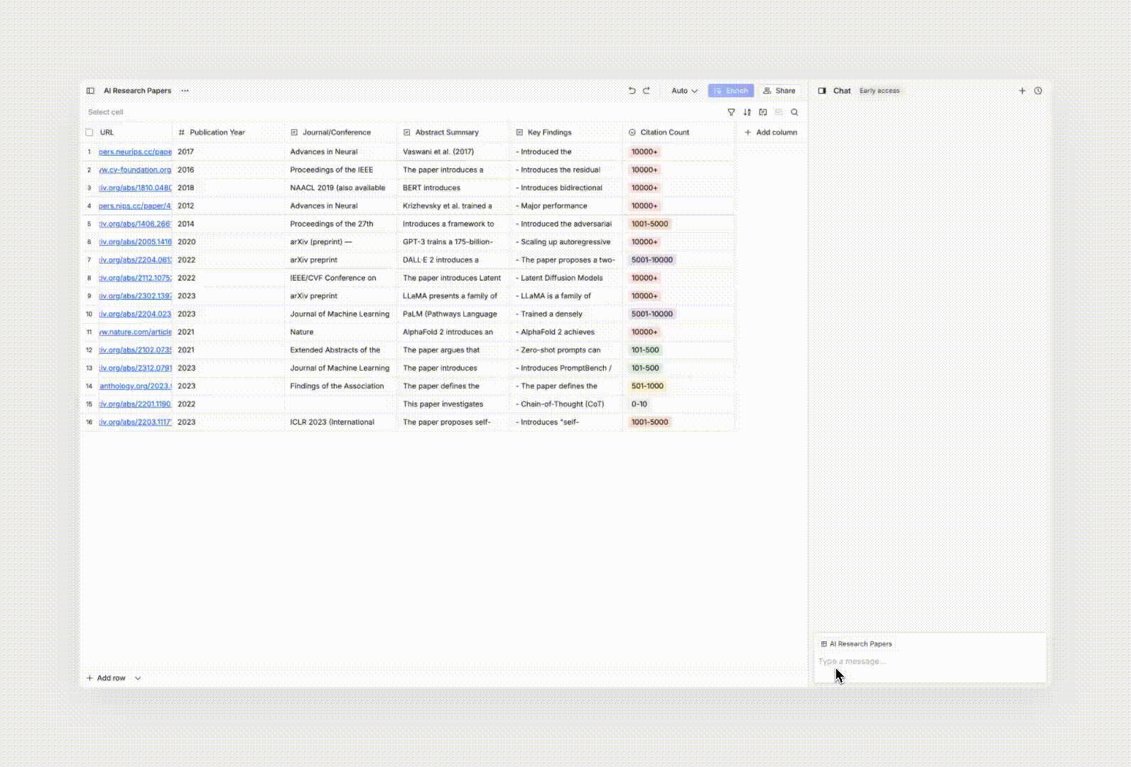This screenshot has height=767, width=1131.
Task: Click the greyed-out icon beside the search icon
Action: (x=779, y=112)
